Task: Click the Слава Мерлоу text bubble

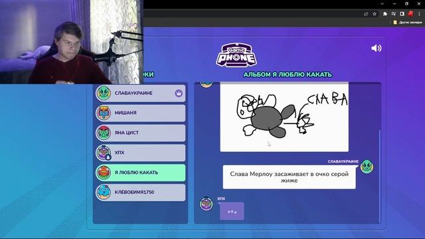Action: [x=290, y=177]
